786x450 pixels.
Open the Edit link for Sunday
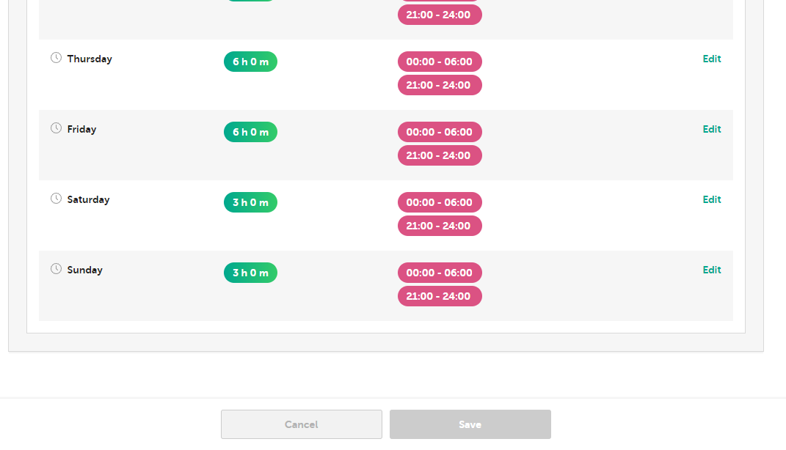pyautogui.click(x=711, y=270)
